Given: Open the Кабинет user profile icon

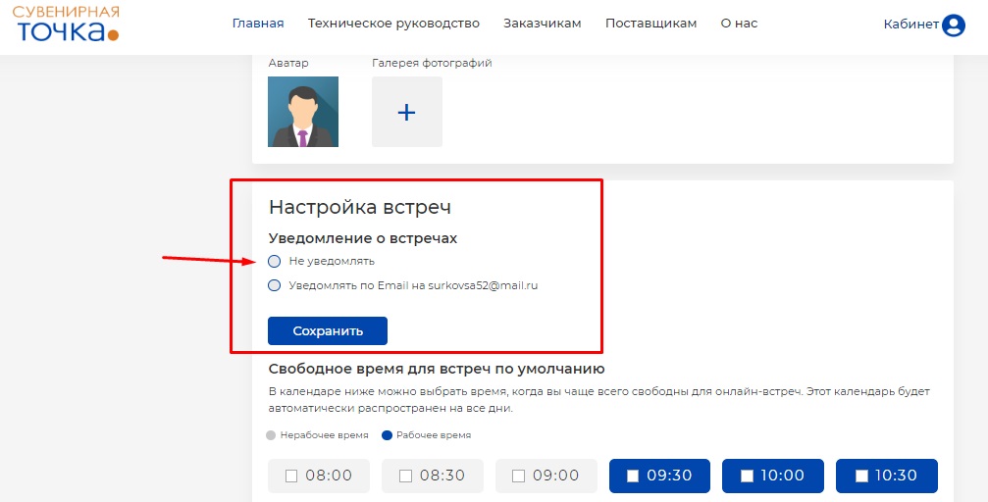Looking at the screenshot, I should pos(953,25).
